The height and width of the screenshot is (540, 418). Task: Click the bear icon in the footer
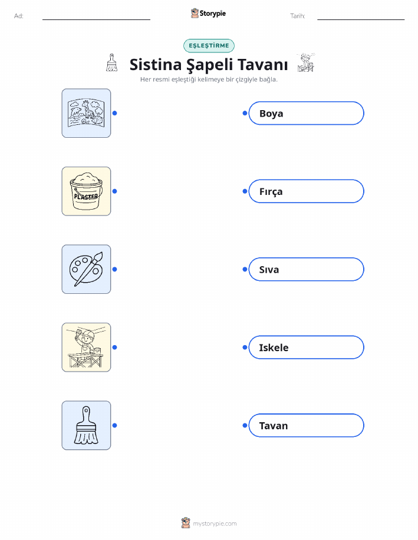[186, 523]
